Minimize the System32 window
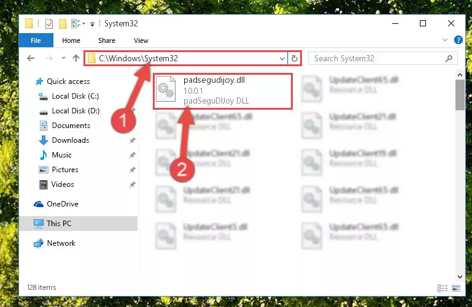Image resolution: width=472 pixels, height=307 pixels. [x=395, y=23]
